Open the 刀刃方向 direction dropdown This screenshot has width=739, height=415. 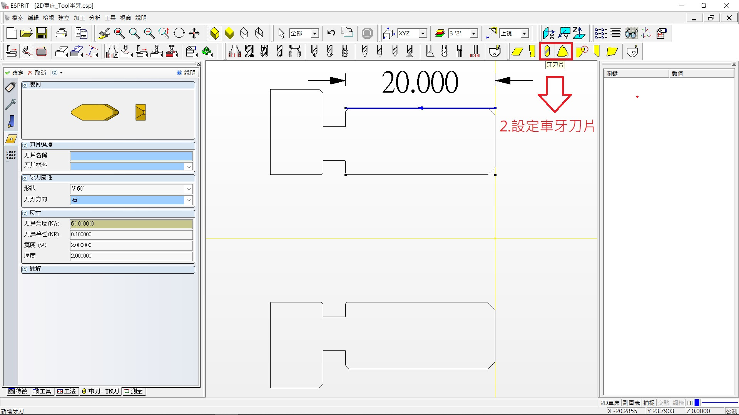click(x=189, y=200)
